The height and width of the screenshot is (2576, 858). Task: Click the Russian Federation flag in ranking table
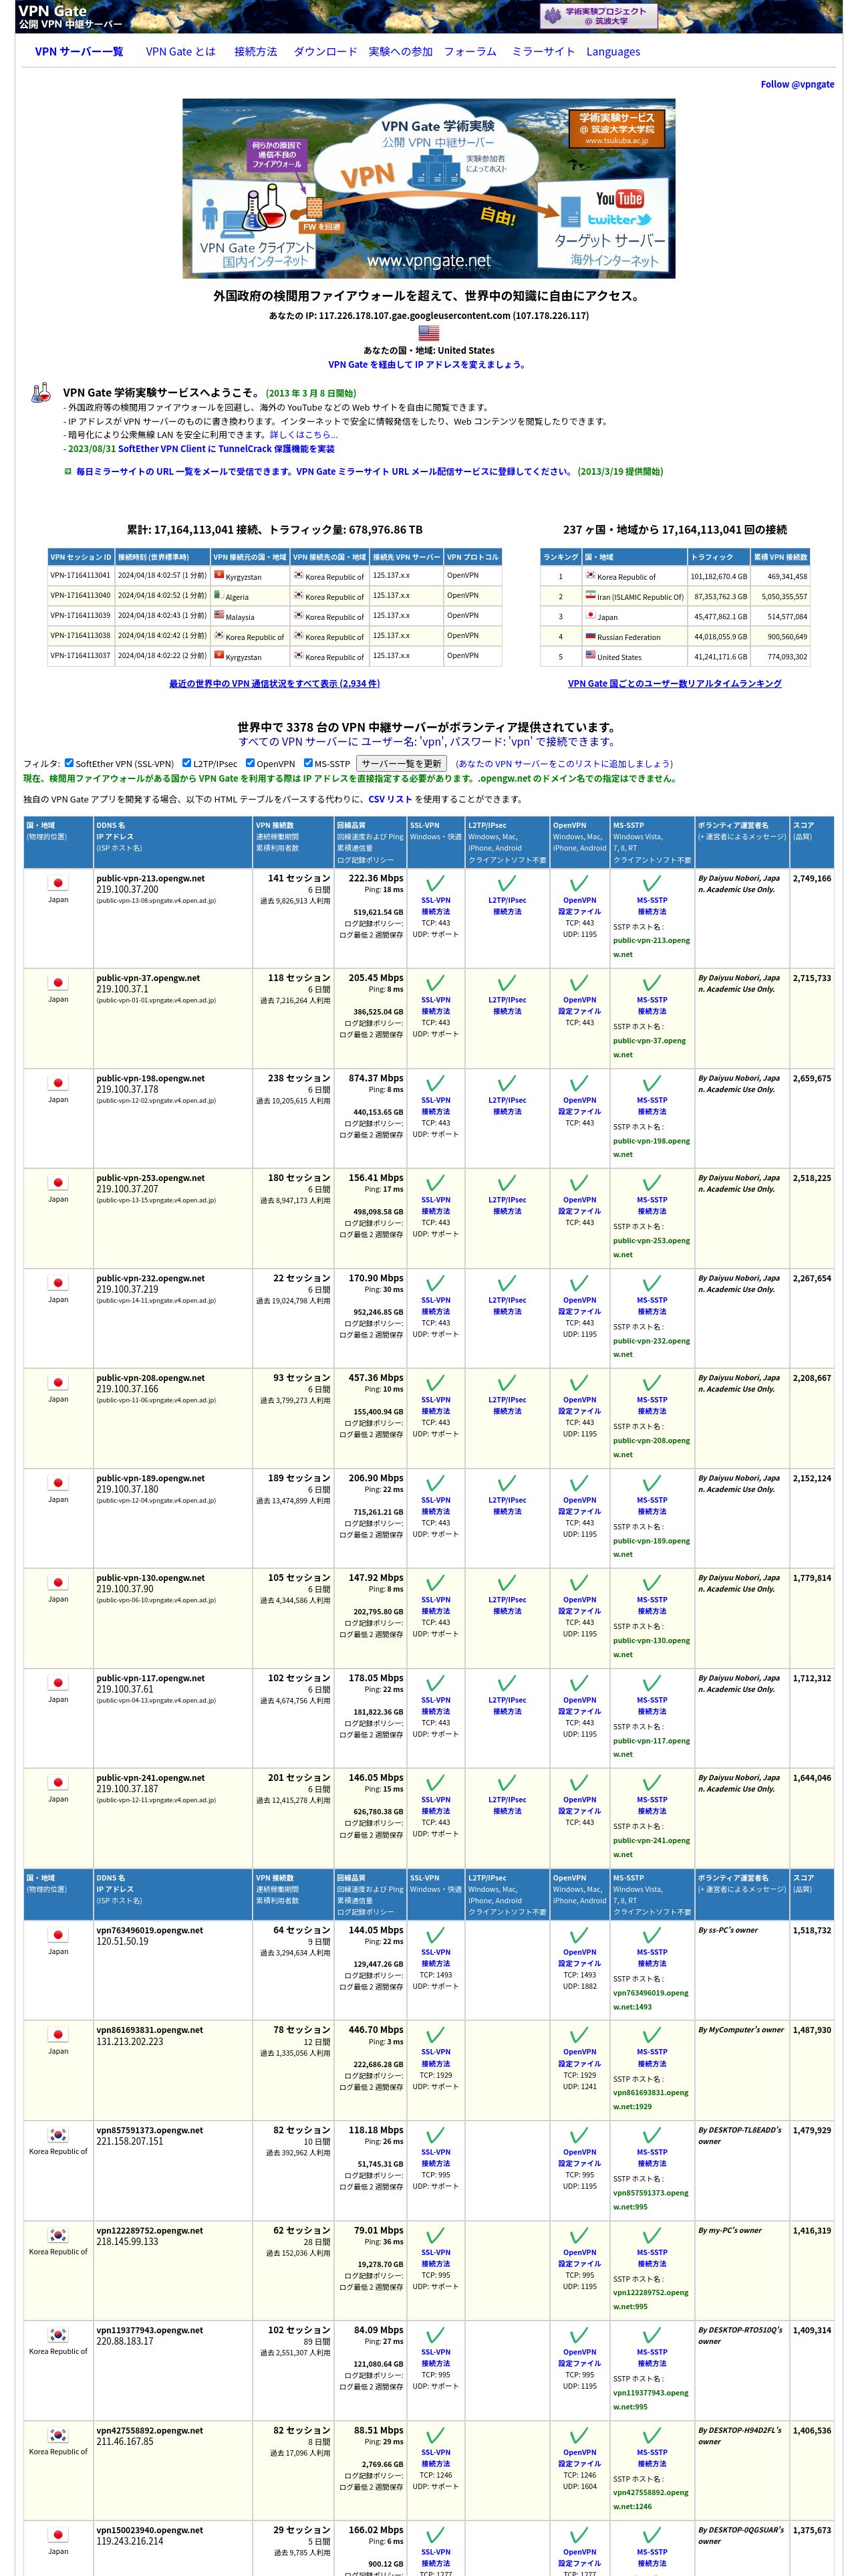(590, 635)
